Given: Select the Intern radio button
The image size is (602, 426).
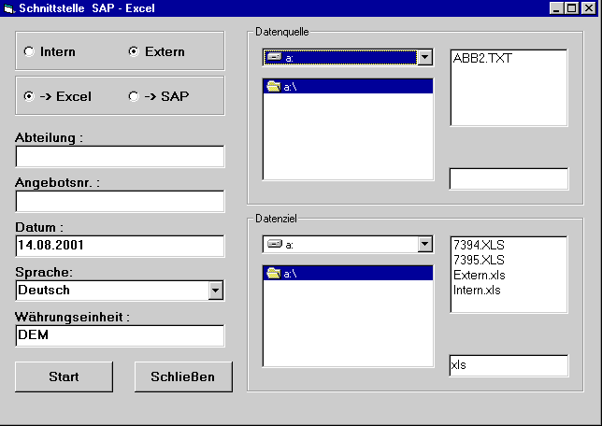Looking at the screenshot, I should 29,51.
